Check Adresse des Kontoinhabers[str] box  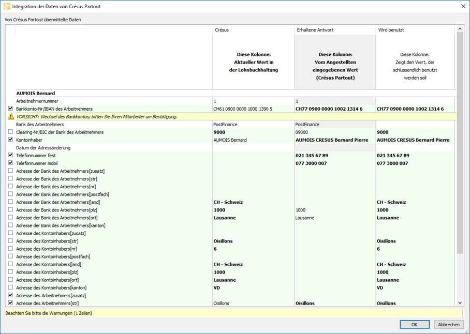(10, 240)
